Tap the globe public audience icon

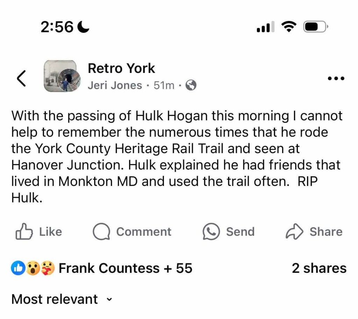click(191, 85)
